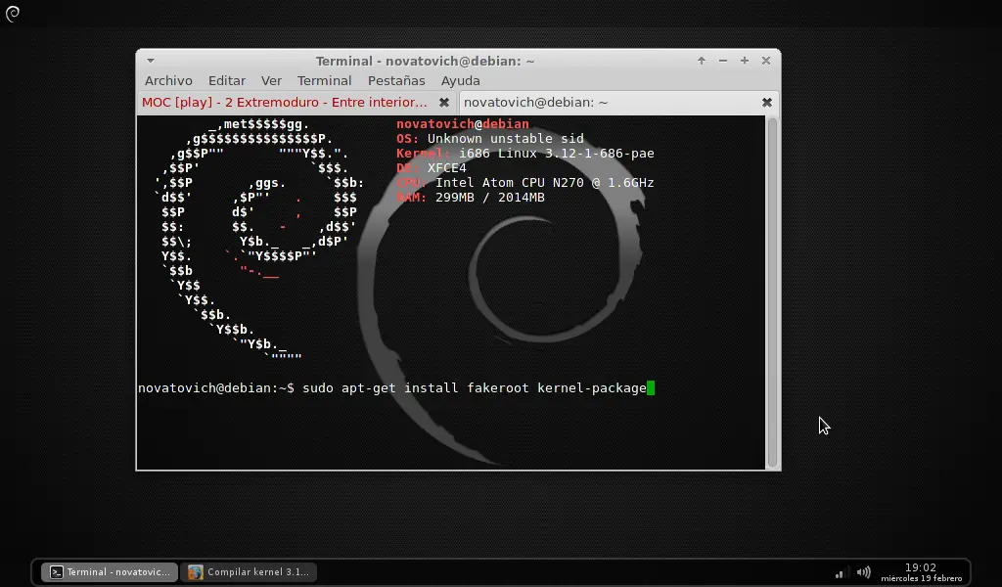Open the Ver menu
Viewport: 1002px width, 587px height.
pos(271,80)
